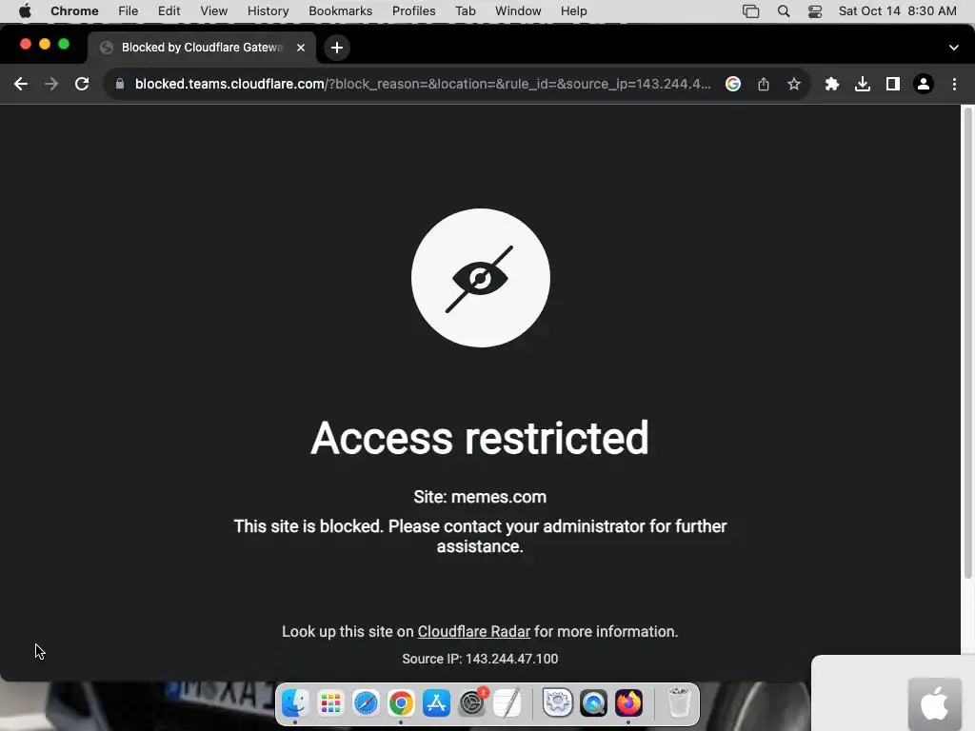Follow the Cloudflare Radar link
975x731 pixels.
tap(474, 632)
